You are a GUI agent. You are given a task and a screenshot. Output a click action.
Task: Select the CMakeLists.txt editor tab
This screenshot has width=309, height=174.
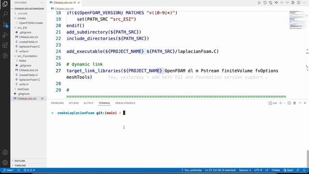coord(63,2)
